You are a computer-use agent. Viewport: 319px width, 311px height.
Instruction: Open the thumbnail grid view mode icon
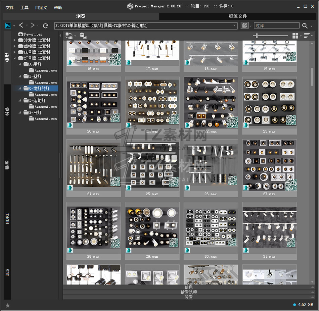click(x=295, y=36)
